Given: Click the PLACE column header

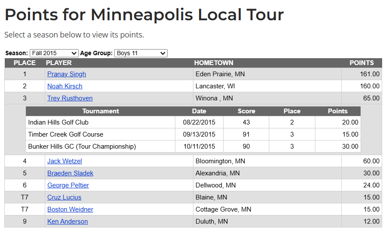Looking at the screenshot, I should 25,63.
